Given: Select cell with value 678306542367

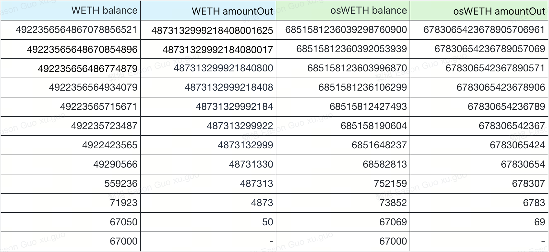Looking at the screenshot, I should point(512,126).
